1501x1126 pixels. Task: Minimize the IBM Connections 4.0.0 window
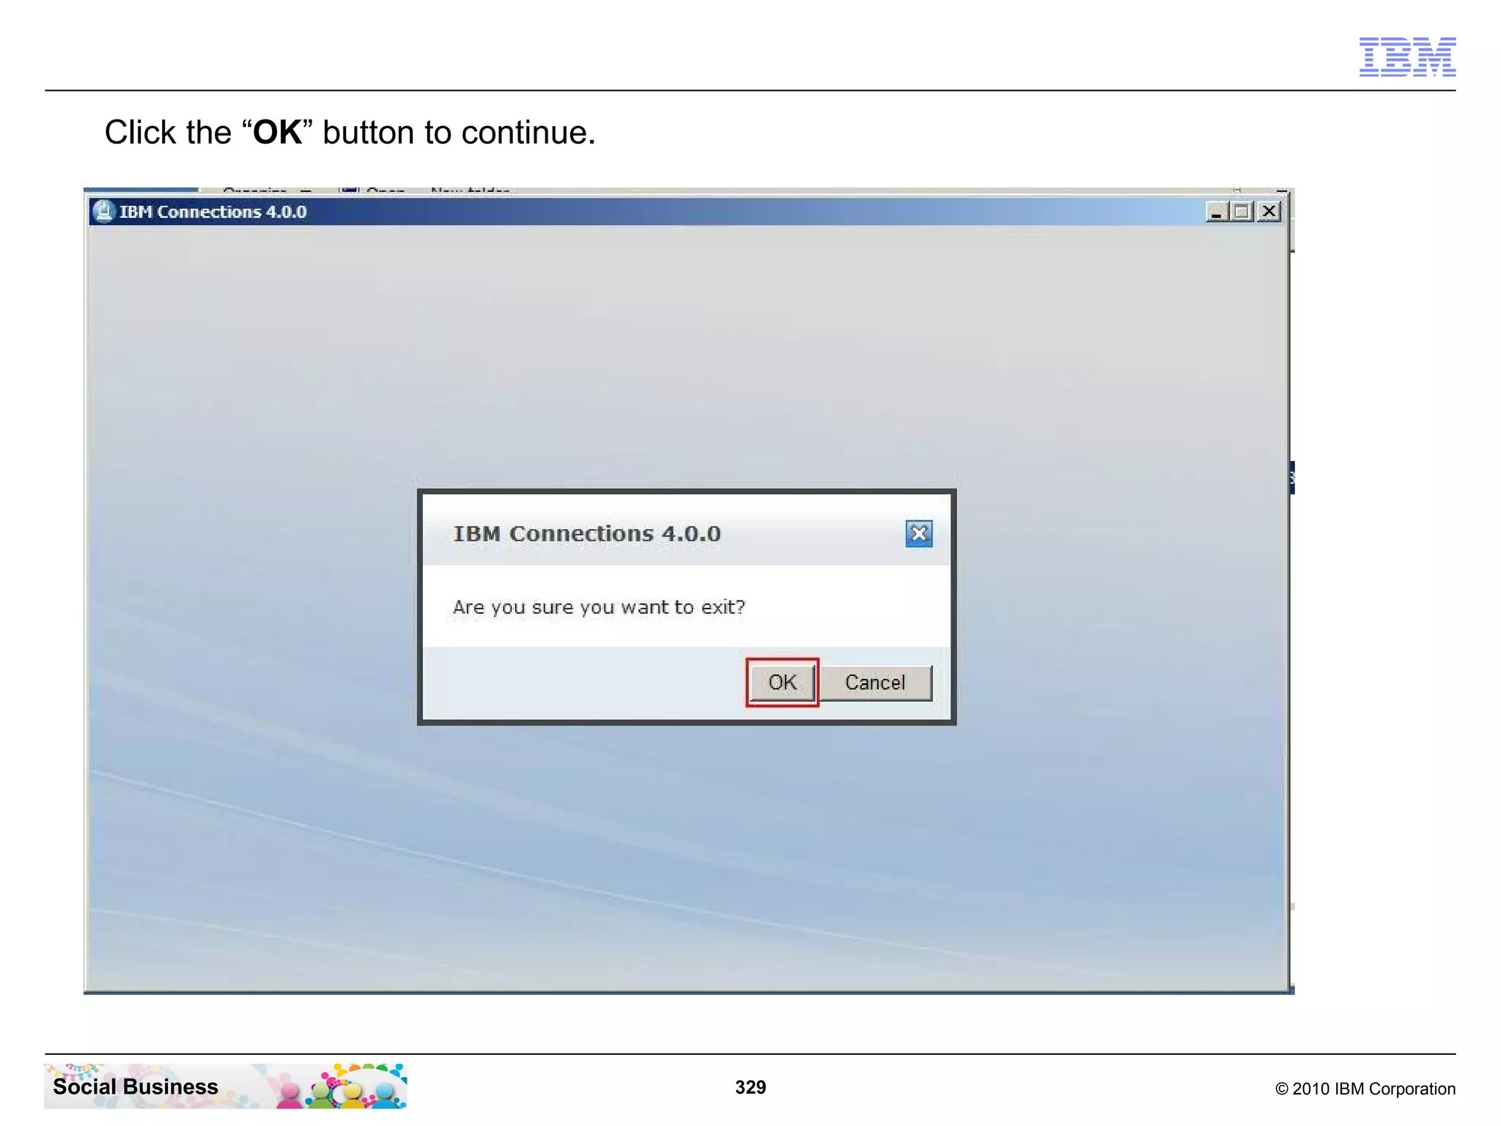pyautogui.click(x=1217, y=212)
